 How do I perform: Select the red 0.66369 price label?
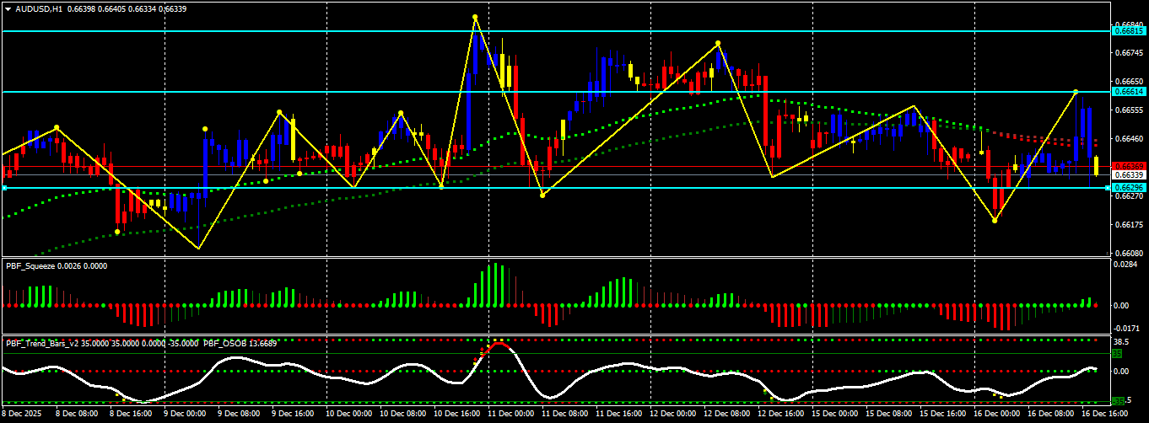1129,166
